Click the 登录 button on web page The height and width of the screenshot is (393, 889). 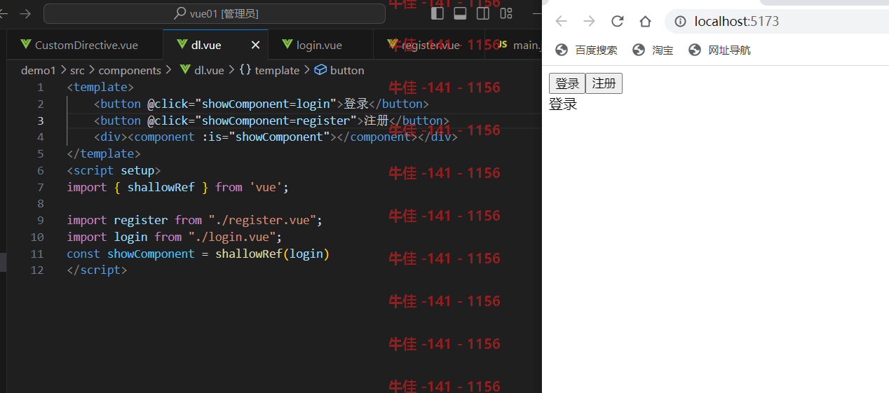pyautogui.click(x=567, y=83)
